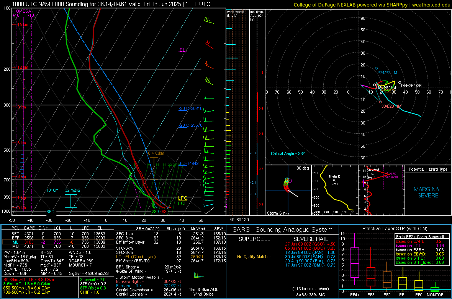
Task: Click the DCAPE = 1035 value
Action: tap(17, 269)
